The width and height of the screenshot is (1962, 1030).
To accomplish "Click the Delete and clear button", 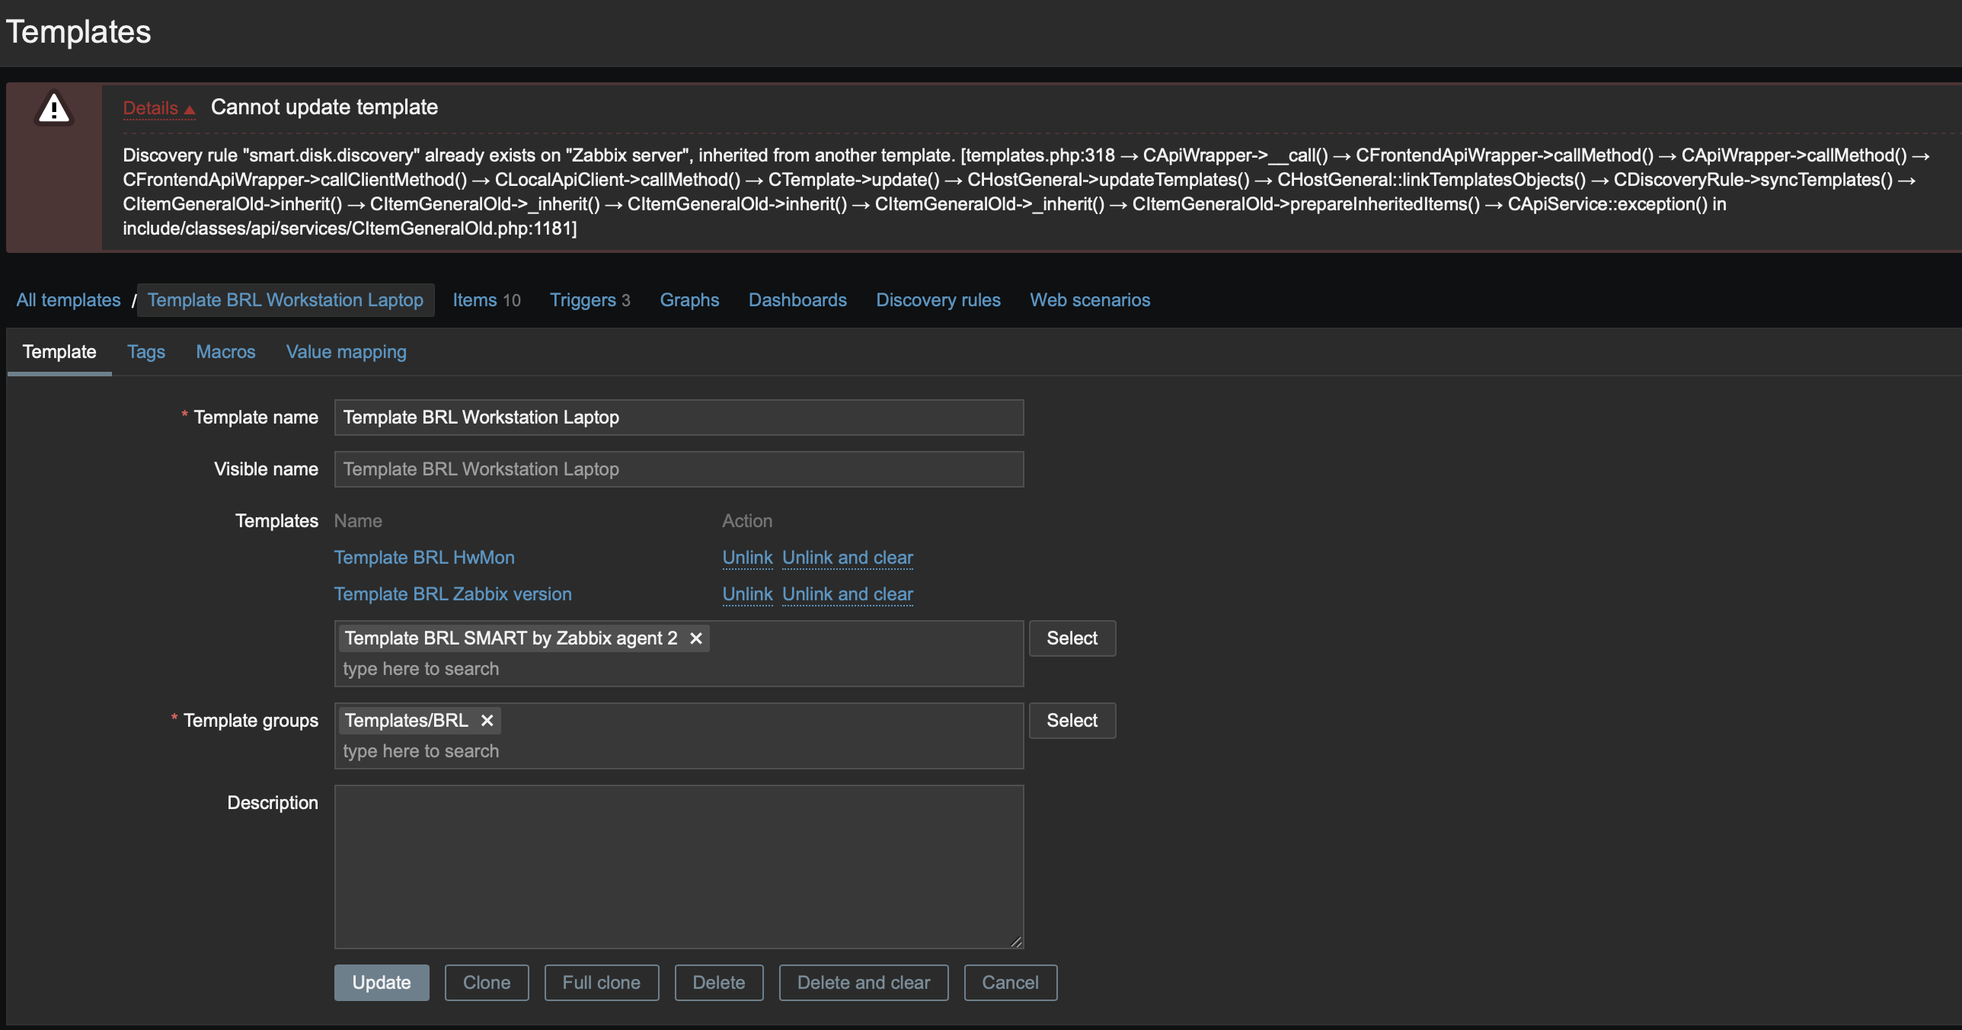I will [864, 983].
